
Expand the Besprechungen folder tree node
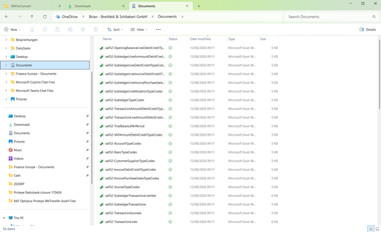click(6, 40)
